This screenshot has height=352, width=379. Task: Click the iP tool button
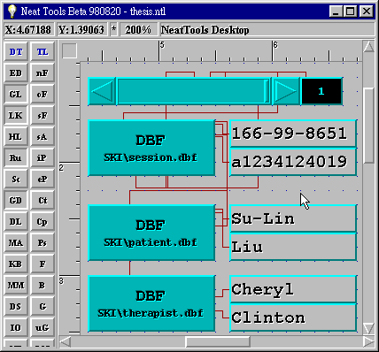pos(43,157)
